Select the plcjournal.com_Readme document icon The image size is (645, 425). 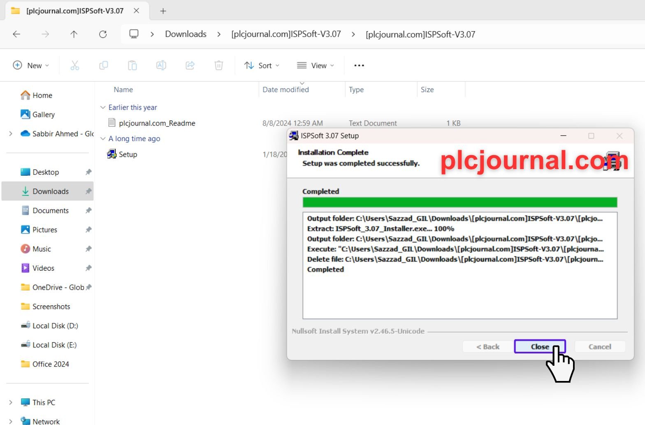tap(111, 123)
